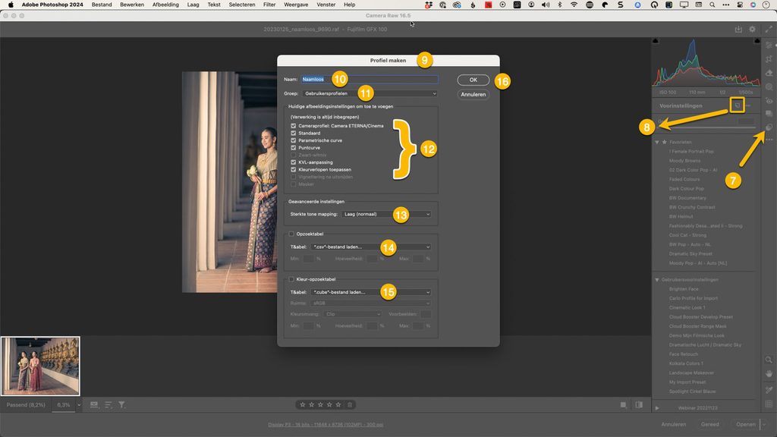Enable the Opzoektabel checkbox
Image resolution: width=777 pixels, height=437 pixels.
[291, 234]
